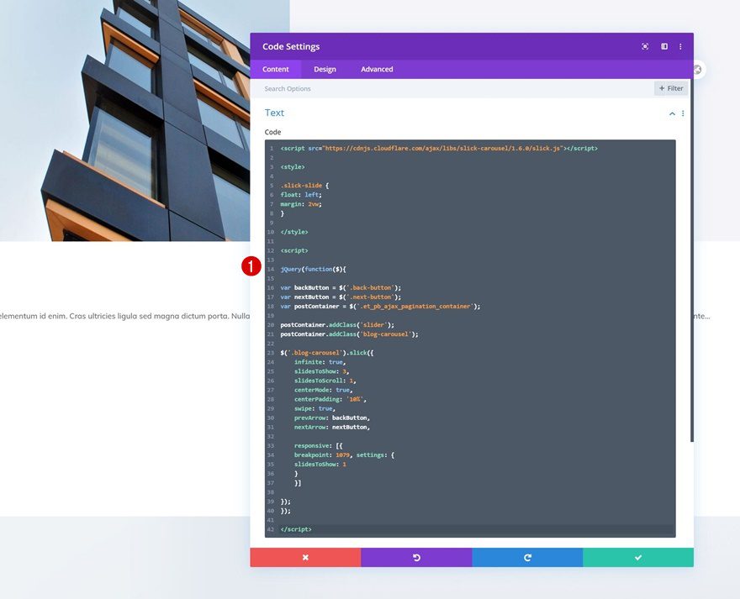Click the 'slidesToScroll: 1,' code line
Screen dimensions: 740x599
[325, 381]
